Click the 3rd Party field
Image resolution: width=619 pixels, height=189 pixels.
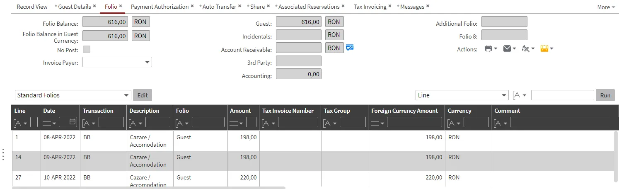pos(299,61)
